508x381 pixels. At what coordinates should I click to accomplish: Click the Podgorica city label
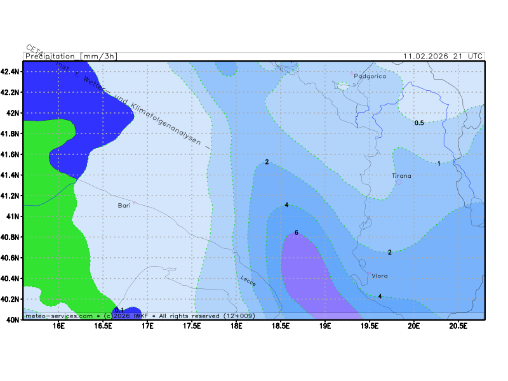point(370,76)
